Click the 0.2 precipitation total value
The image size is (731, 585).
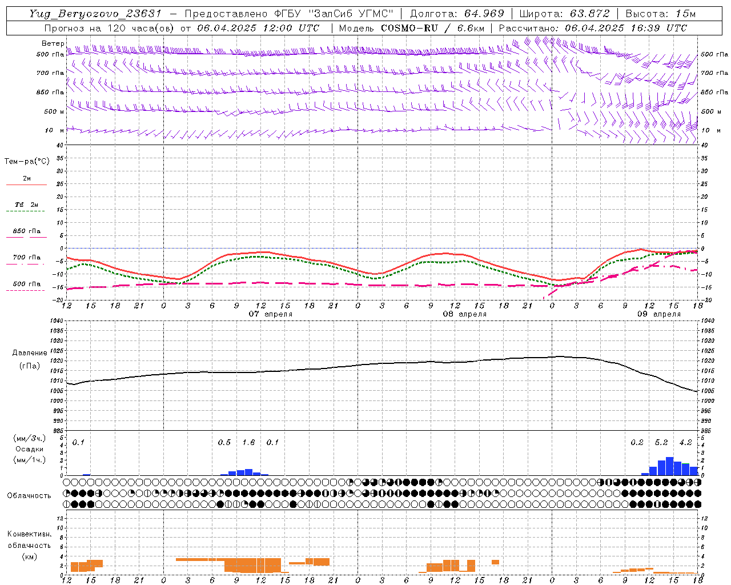tap(637, 443)
